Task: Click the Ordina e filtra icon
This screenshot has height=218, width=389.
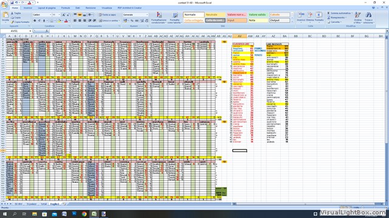Action: pos(357,18)
